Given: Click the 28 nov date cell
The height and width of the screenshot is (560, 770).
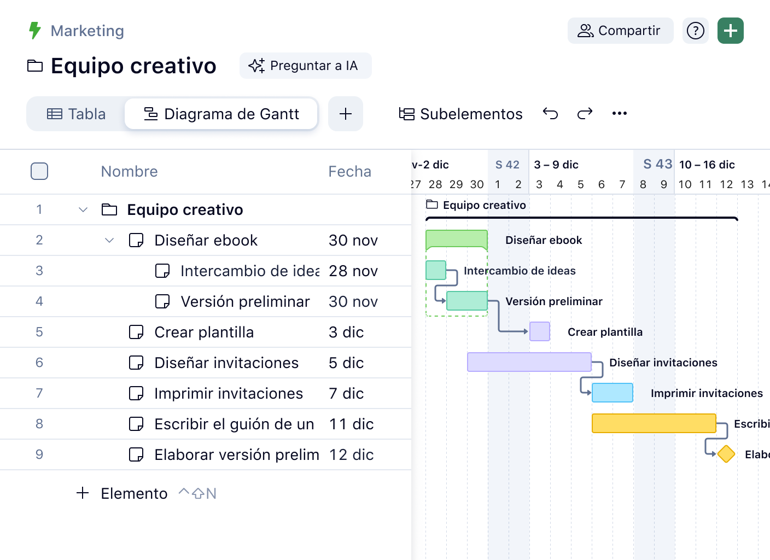Looking at the screenshot, I should (353, 271).
